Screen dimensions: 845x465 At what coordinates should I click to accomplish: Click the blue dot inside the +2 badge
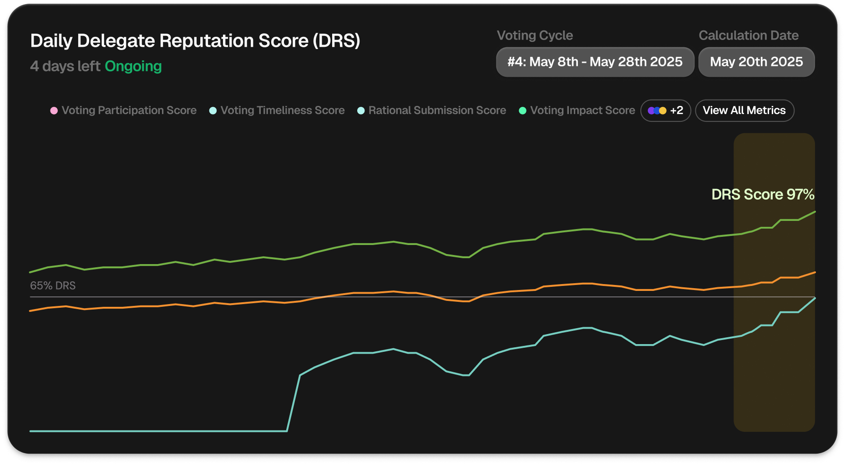pos(657,110)
